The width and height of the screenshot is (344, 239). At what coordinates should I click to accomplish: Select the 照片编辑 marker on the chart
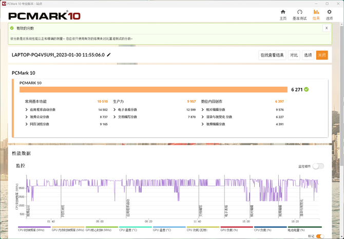click(252, 211)
